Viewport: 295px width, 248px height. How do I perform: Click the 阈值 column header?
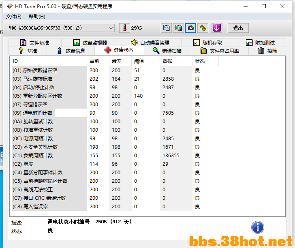(145, 61)
